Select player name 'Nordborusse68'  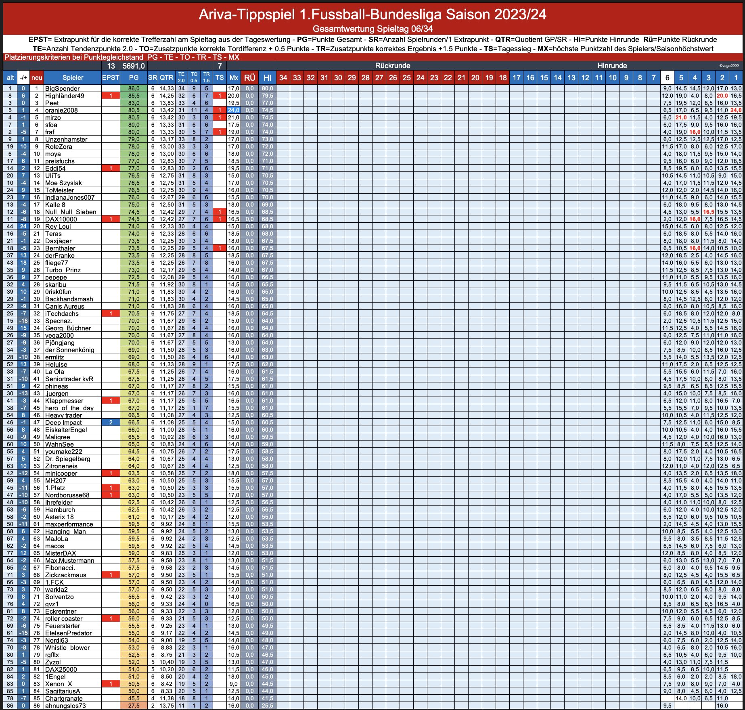click(67, 495)
